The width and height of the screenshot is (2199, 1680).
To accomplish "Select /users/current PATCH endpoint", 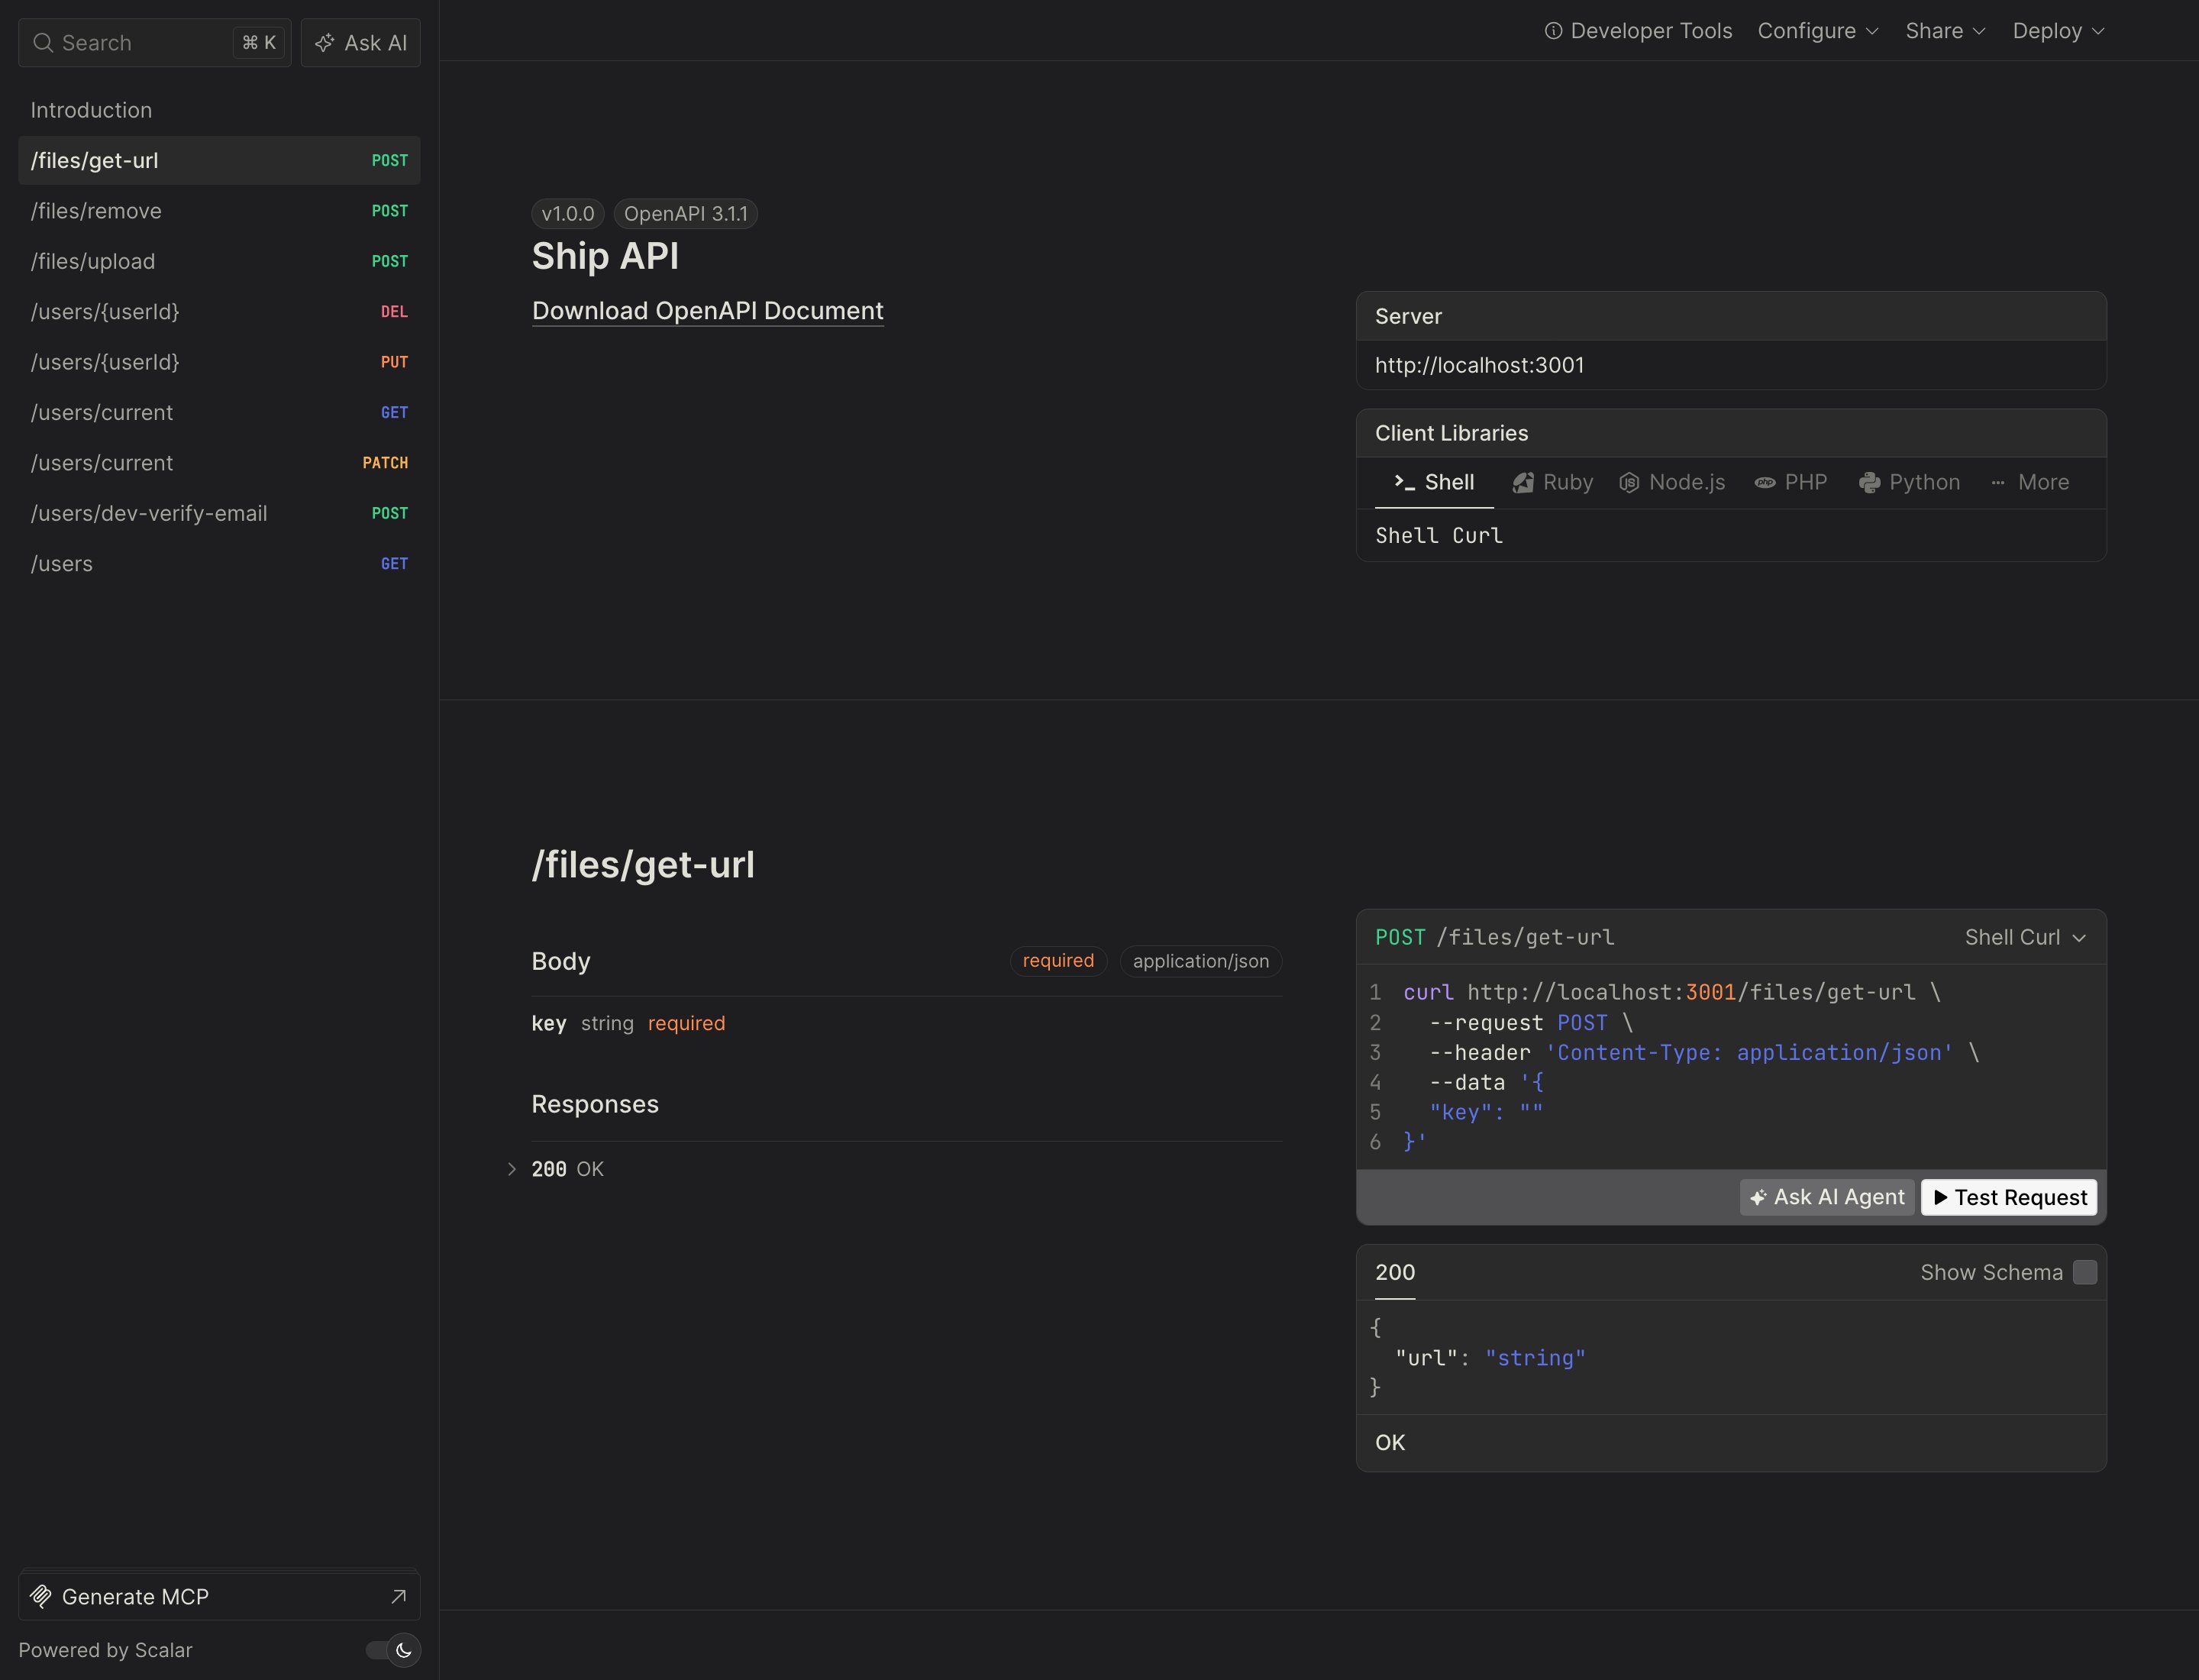I will point(219,463).
